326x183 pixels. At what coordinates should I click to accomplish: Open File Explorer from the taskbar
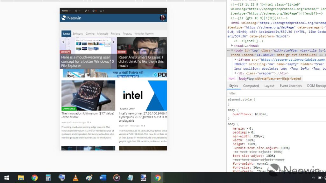coord(21,178)
